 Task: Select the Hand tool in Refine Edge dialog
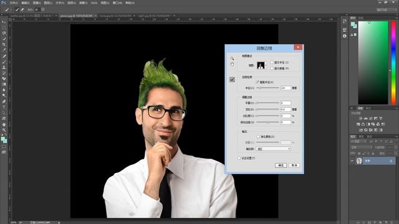232,65
